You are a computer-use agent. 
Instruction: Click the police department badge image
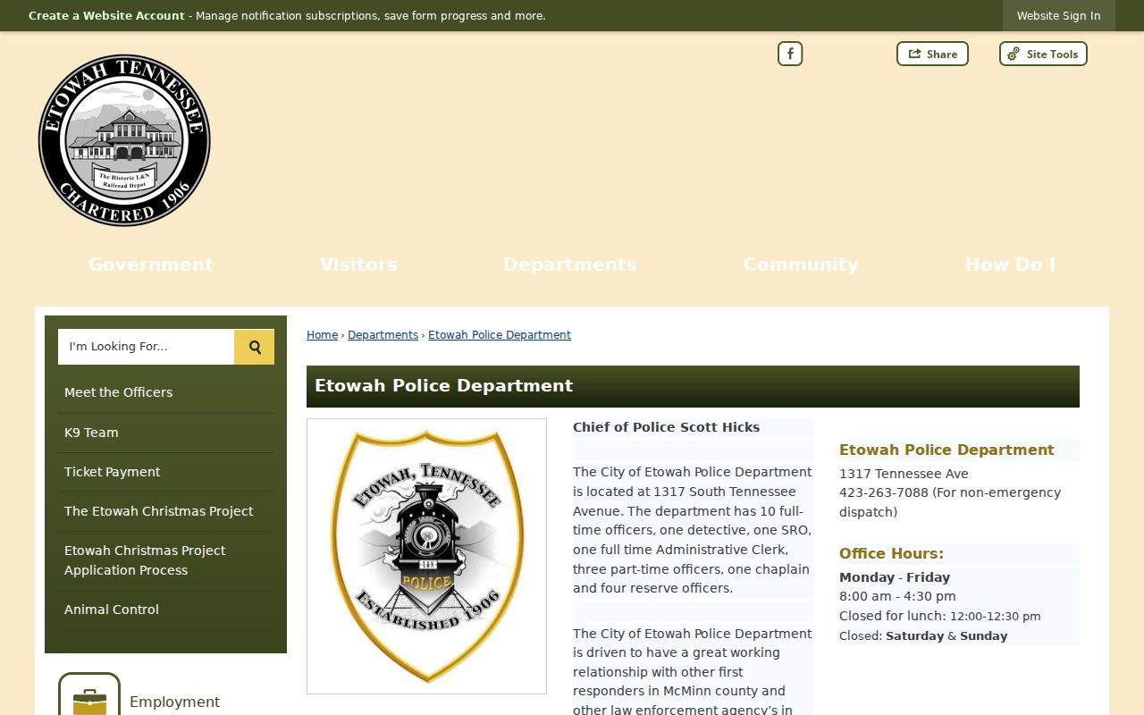(426, 556)
